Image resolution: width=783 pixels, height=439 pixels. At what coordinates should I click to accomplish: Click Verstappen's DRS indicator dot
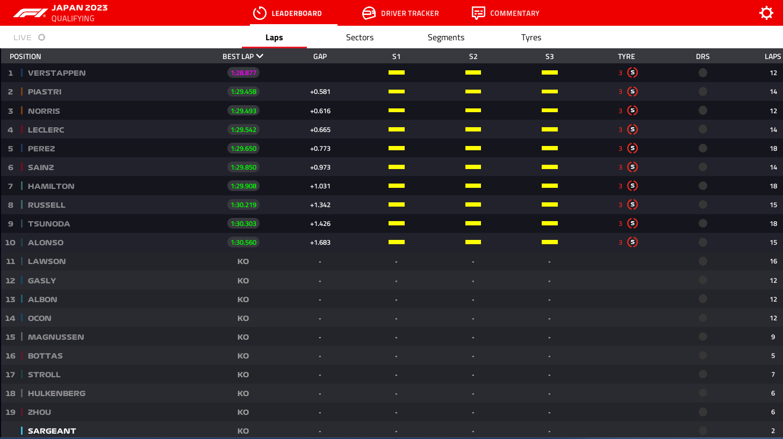pos(702,72)
